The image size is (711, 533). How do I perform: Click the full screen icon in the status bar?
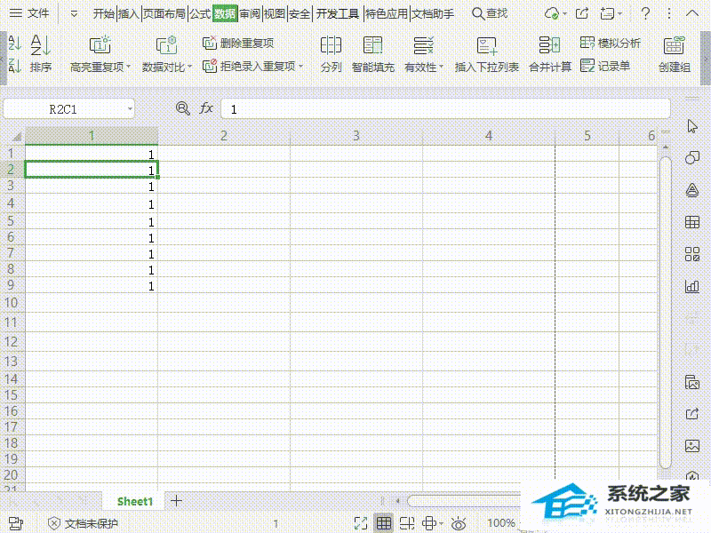(x=361, y=523)
